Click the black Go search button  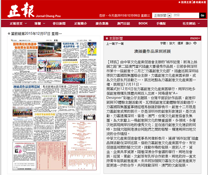pos(202,15)
